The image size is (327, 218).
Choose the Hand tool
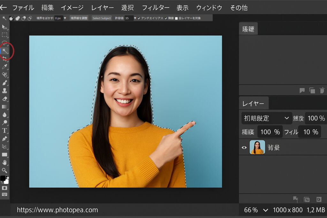pos(5,162)
